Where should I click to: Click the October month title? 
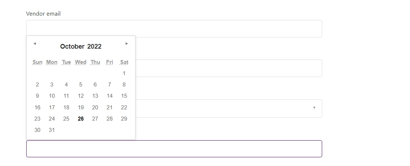(x=72, y=46)
